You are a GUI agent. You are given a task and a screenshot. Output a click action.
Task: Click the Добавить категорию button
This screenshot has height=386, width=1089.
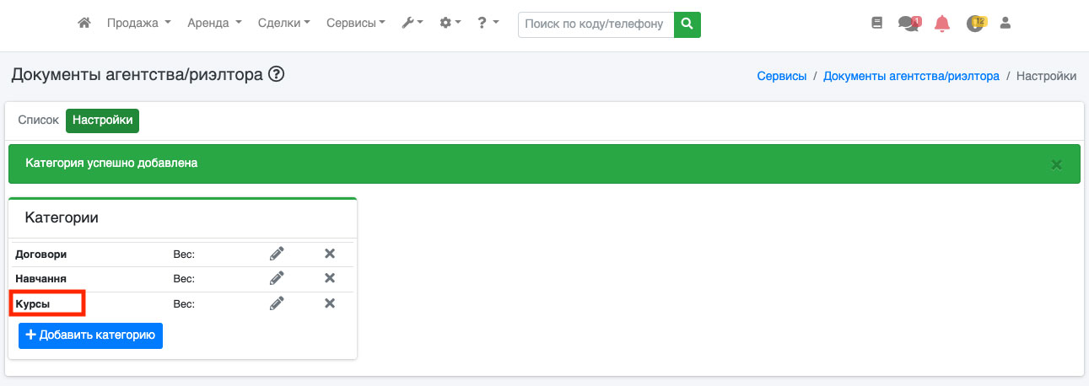[90, 335]
